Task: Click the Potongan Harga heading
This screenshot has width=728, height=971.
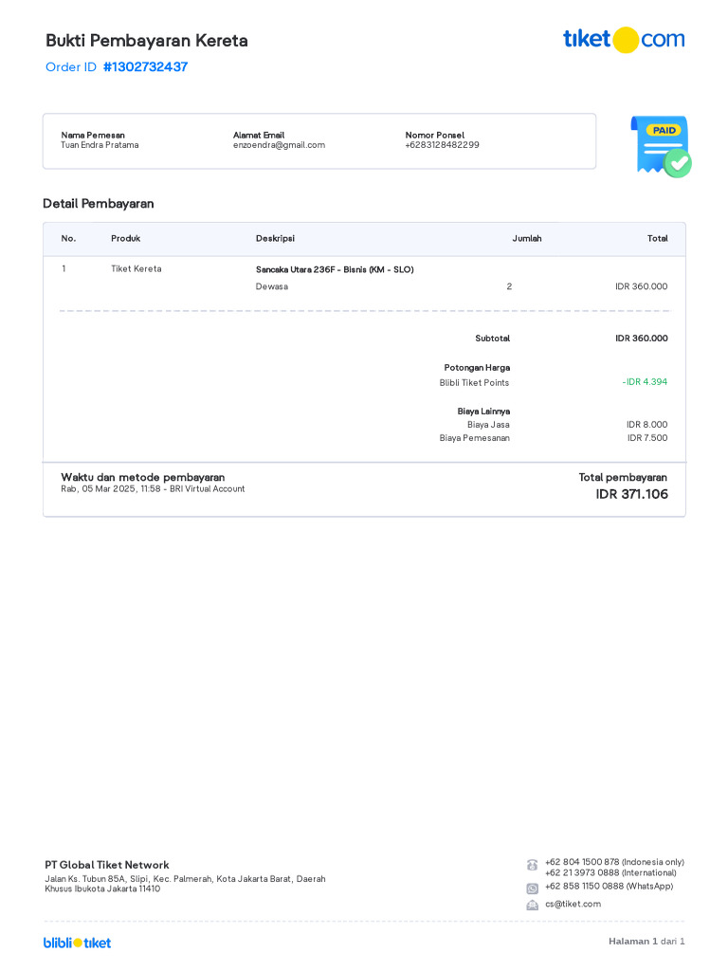Action: coord(478,368)
